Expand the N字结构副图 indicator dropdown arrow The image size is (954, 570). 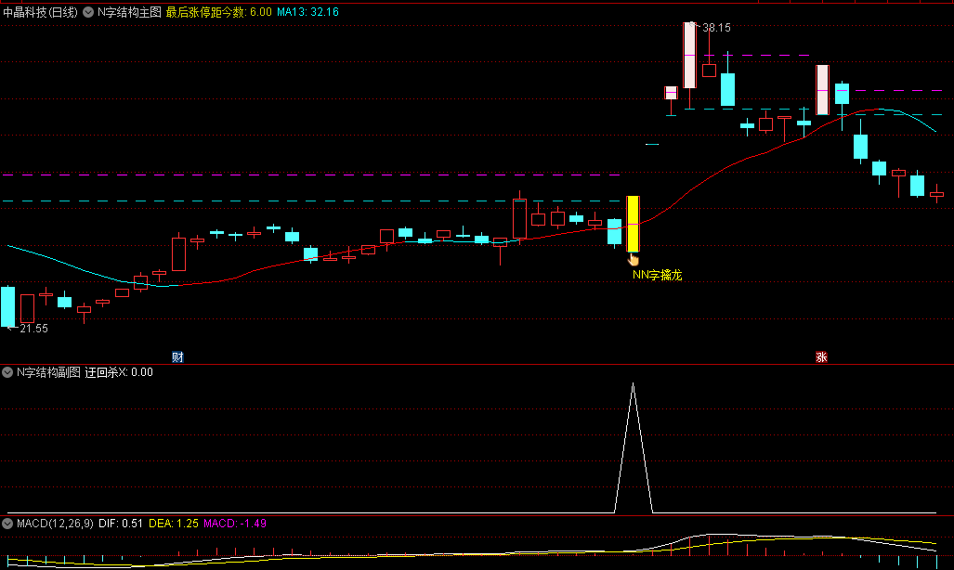[x=7, y=372]
